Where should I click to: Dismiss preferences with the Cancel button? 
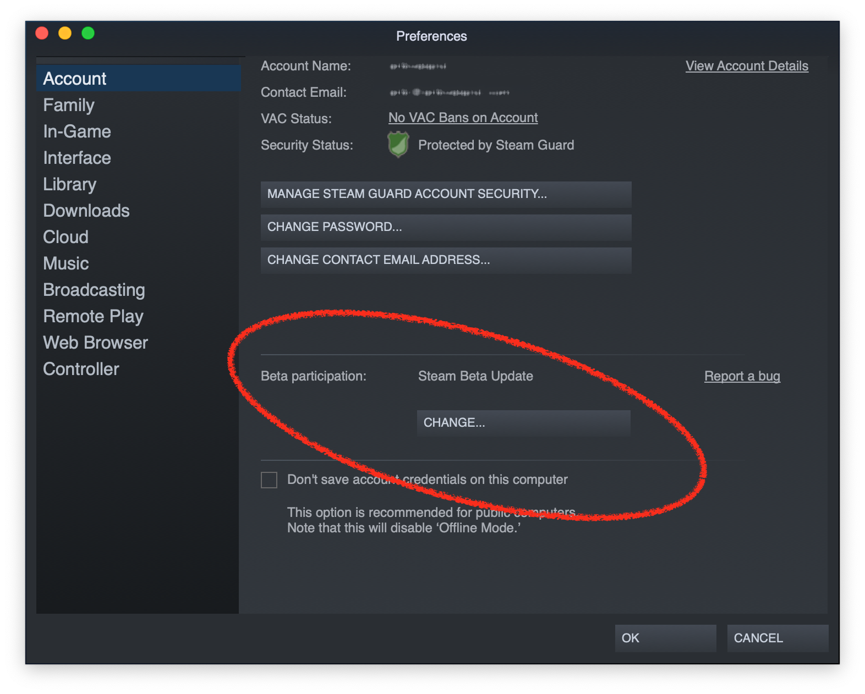[778, 638]
